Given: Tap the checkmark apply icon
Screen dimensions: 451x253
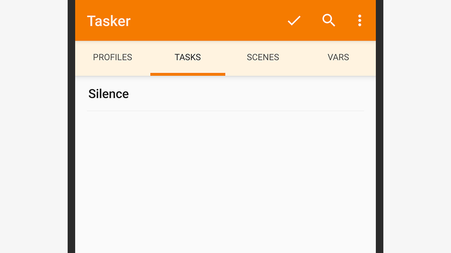Looking at the screenshot, I should click(294, 21).
